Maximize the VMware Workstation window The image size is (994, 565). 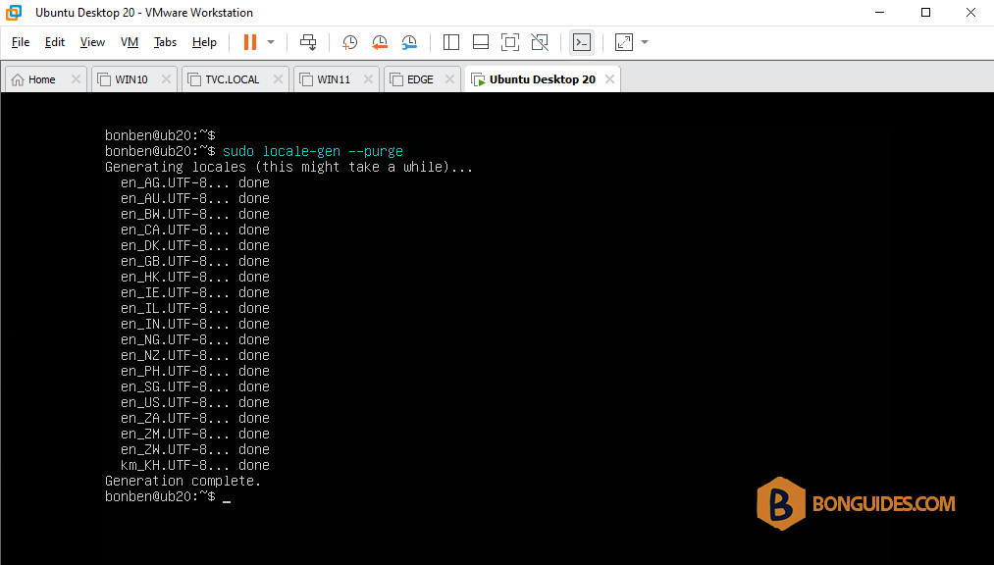pos(925,13)
